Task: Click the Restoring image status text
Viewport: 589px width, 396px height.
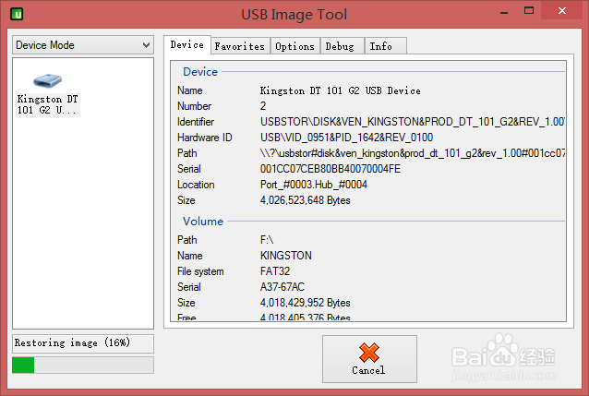Action: (72, 342)
